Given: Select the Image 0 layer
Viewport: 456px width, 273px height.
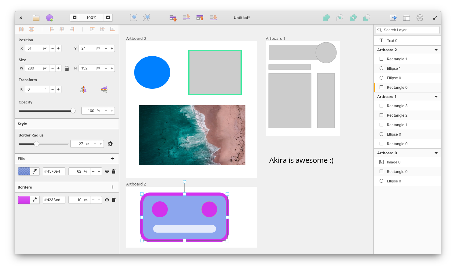Looking at the screenshot, I should click(394, 162).
